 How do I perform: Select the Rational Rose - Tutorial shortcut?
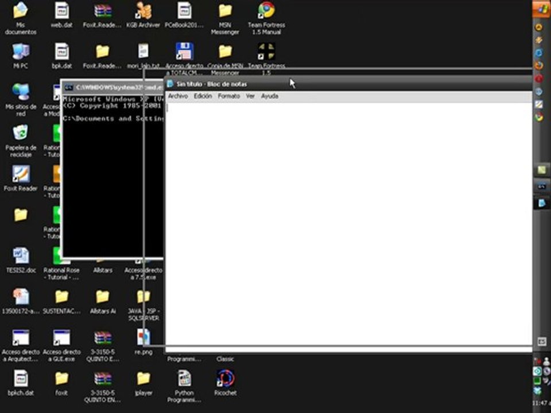[x=61, y=263]
